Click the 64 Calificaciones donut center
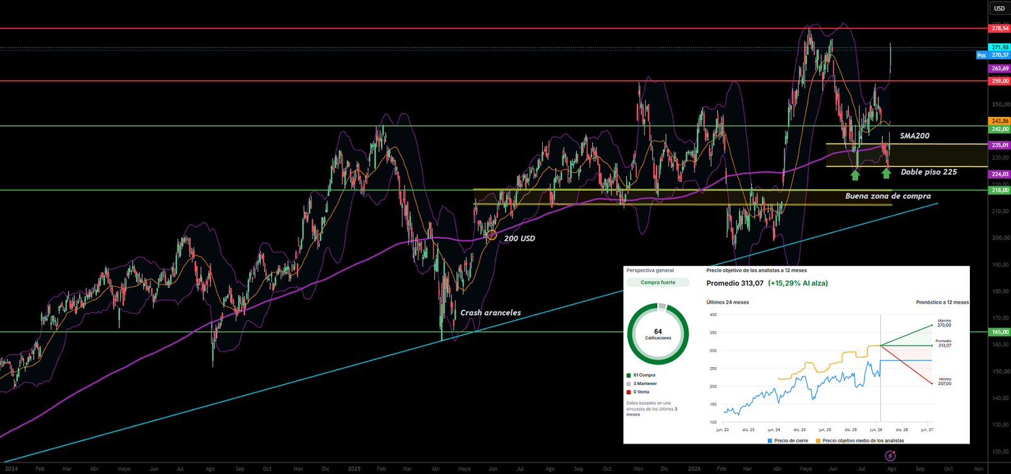1011x474 pixels. (x=658, y=334)
